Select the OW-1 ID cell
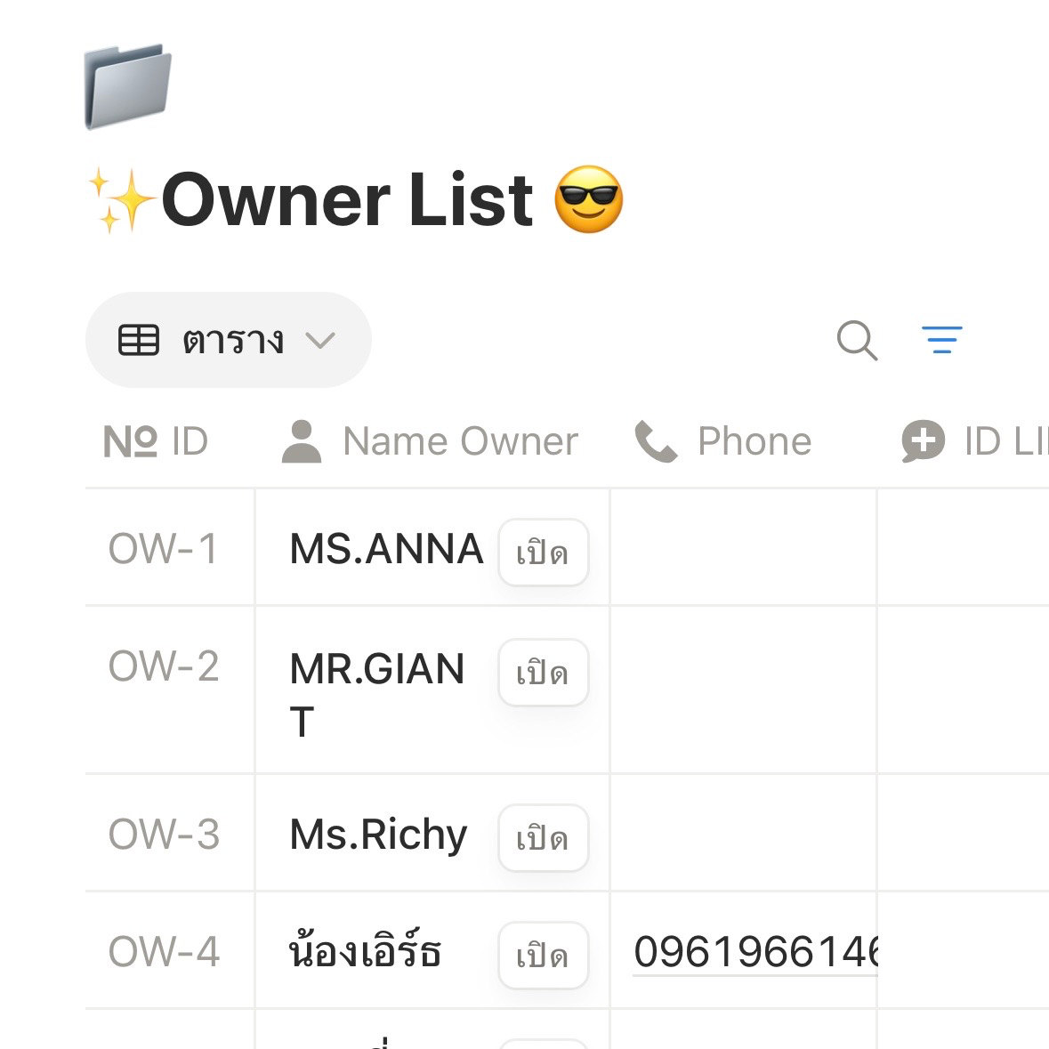This screenshot has height=1049, width=1049. coord(170,547)
